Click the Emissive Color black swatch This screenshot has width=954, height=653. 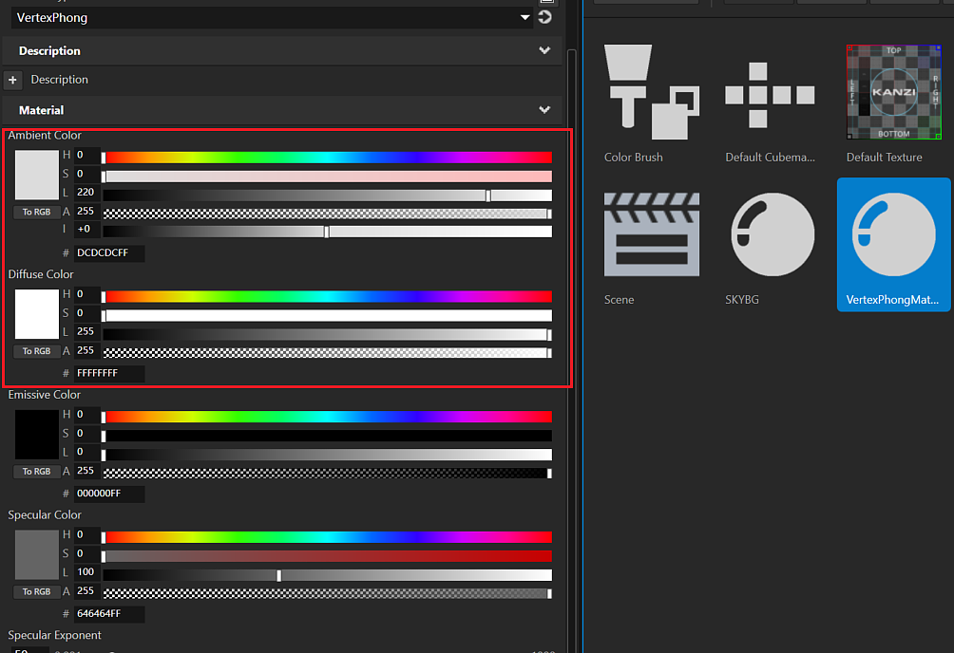pyautogui.click(x=36, y=435)
